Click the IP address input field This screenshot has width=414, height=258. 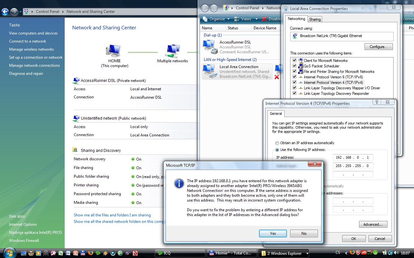point(353,157)
